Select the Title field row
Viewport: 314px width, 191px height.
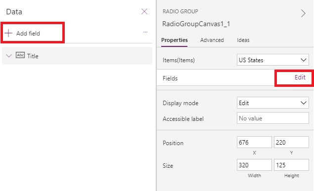[x=77, y=56]
